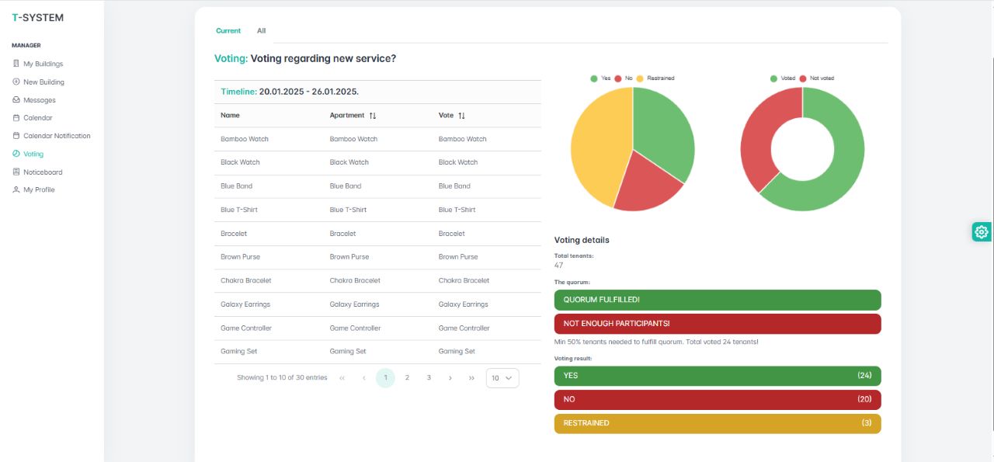This screenshot has height=462, width=994.
Task: Open Messages via its envelope icon
Action: click(x=16, y=99)
